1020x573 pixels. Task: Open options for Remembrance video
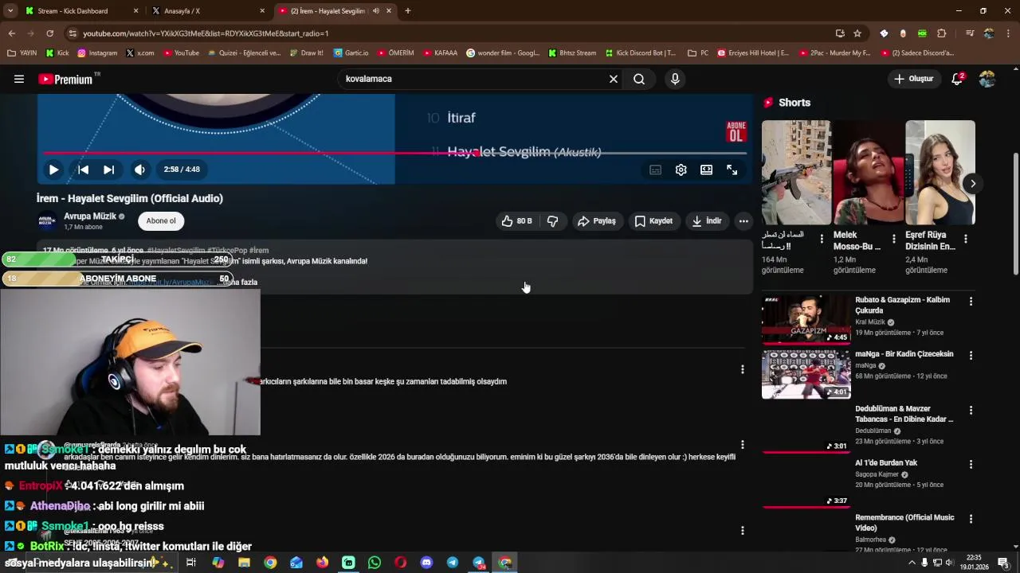pos(971,519)
